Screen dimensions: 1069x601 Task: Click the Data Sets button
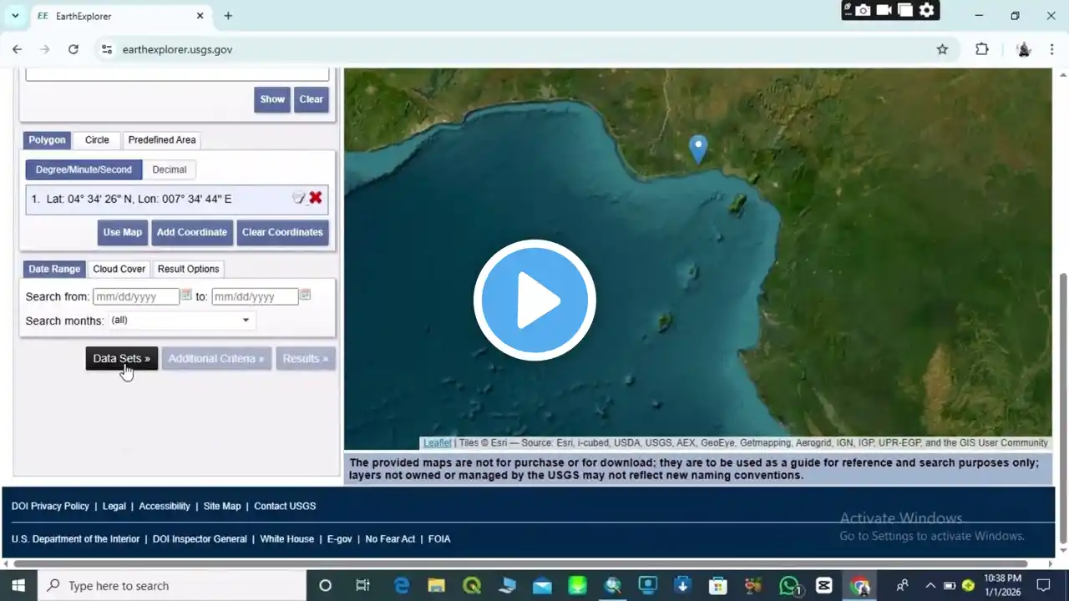pyautogui.click(x=121, y=358)
